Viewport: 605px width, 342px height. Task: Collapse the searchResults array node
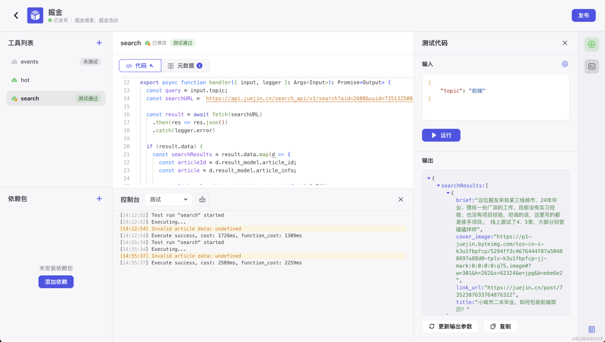tap(438, 185)
